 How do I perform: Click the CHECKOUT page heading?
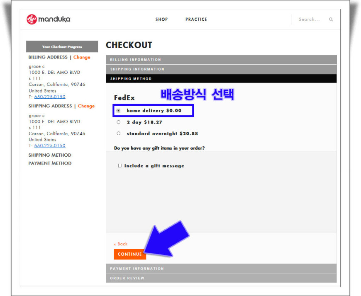[129, 45]
